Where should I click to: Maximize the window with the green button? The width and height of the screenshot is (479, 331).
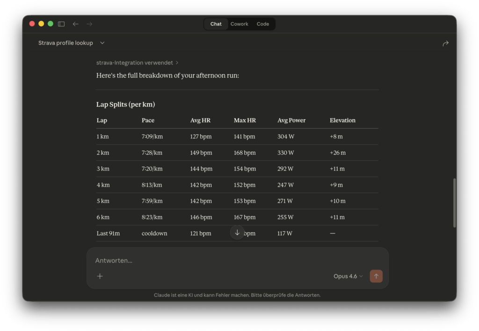[x=51, y=24]
